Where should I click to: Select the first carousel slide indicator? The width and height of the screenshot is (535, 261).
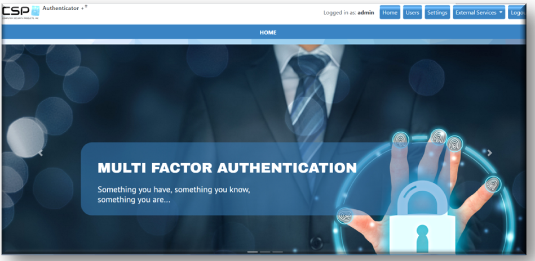(x=253, y=252)
